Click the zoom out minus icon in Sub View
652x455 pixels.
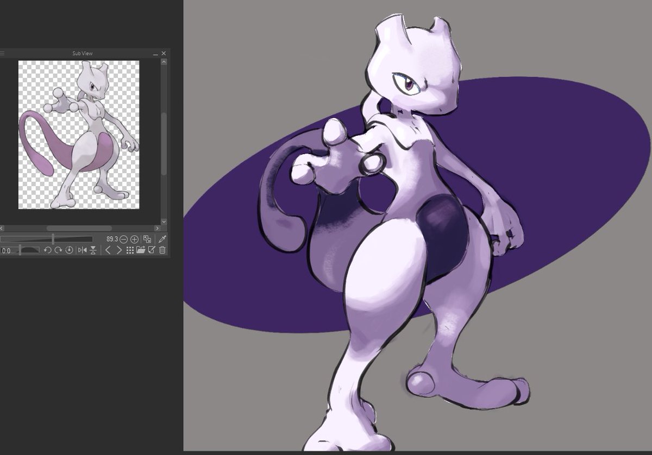tap(123, 239)
